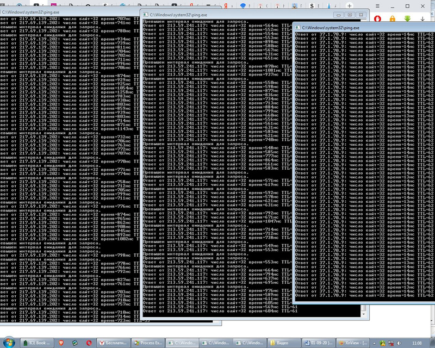
Task: Click the green picture icon beside Brave in taskbar
Action: pos(75,343)
